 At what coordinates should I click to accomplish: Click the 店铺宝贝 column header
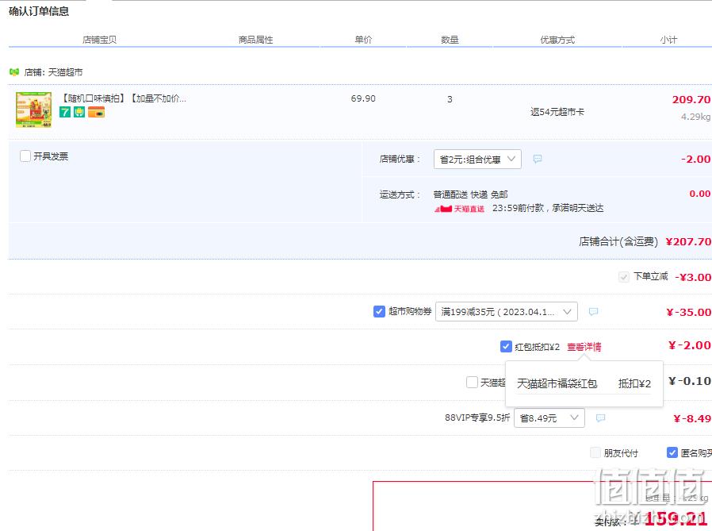pyautogui.click(x=99, y=40)
